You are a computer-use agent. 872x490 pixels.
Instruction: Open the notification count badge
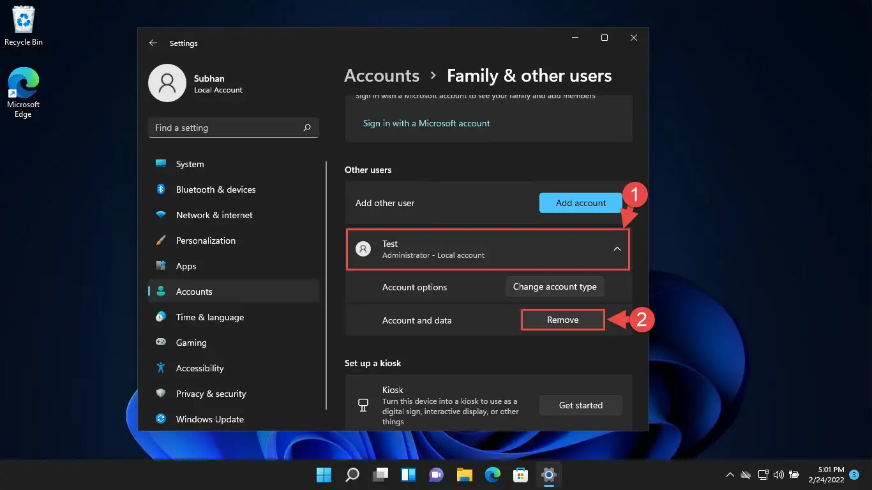click(x=854, y=475)
